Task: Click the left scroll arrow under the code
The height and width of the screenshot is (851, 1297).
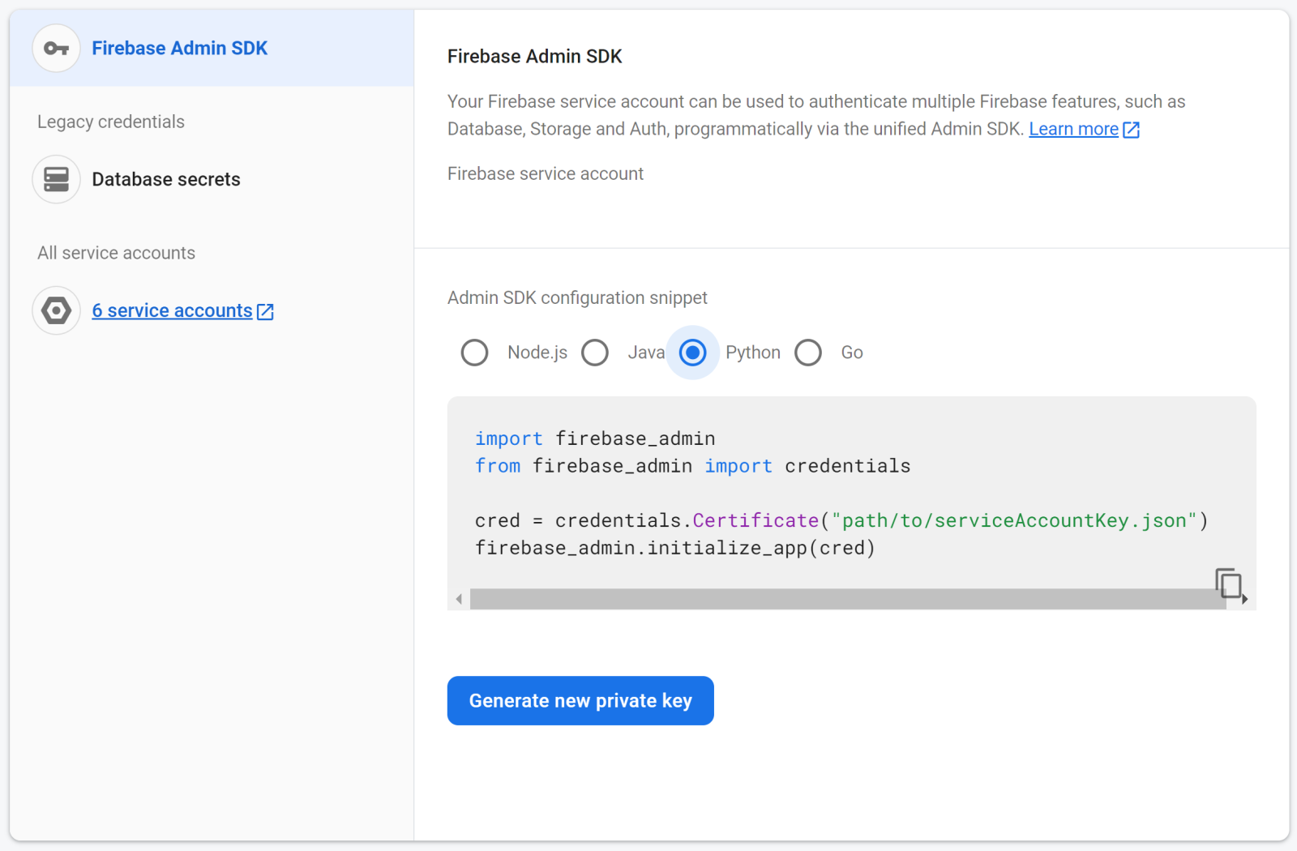Action: tap(459, 599)
